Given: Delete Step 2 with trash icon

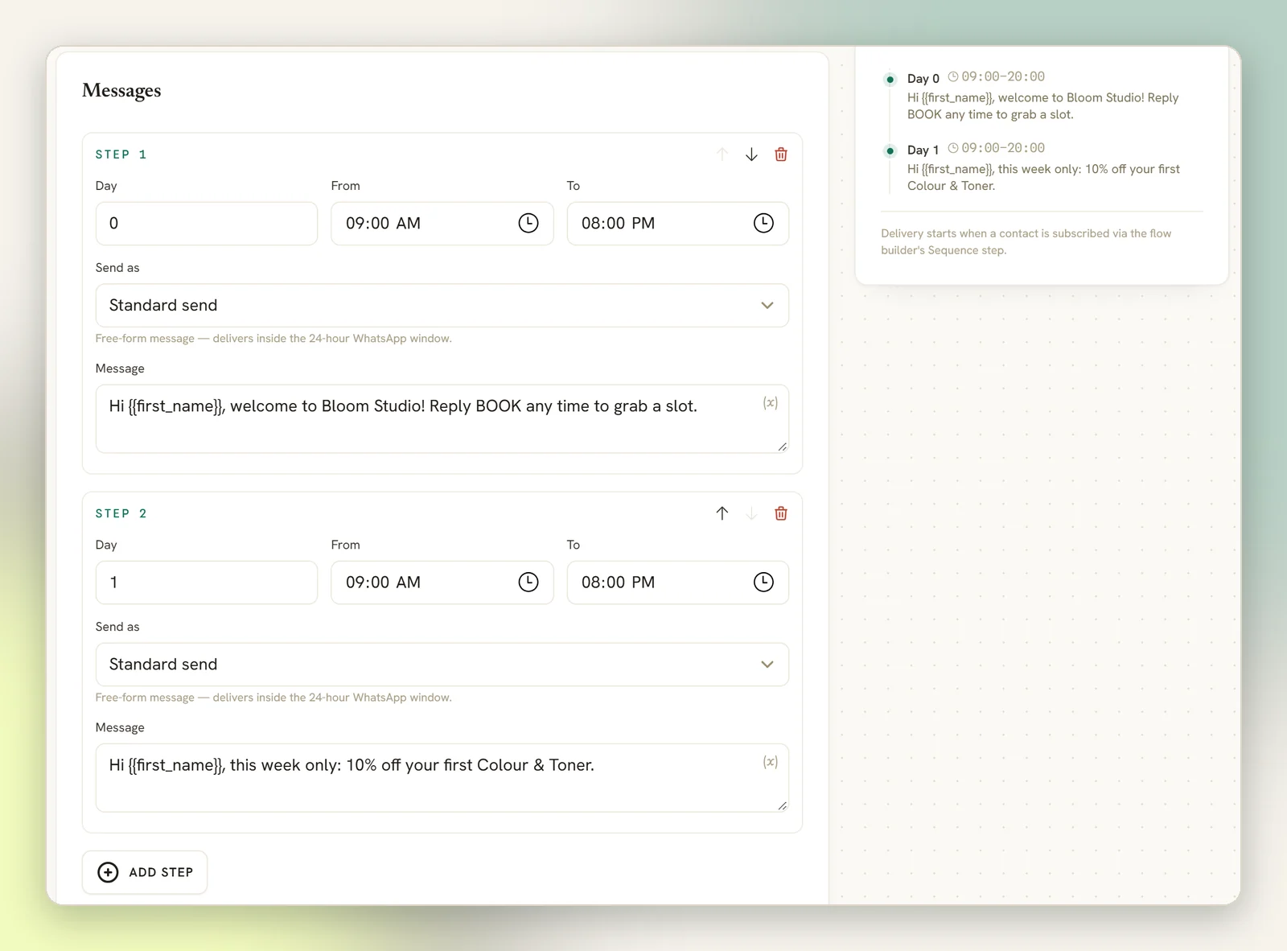Looking at the screenshot, I should 781,513.
